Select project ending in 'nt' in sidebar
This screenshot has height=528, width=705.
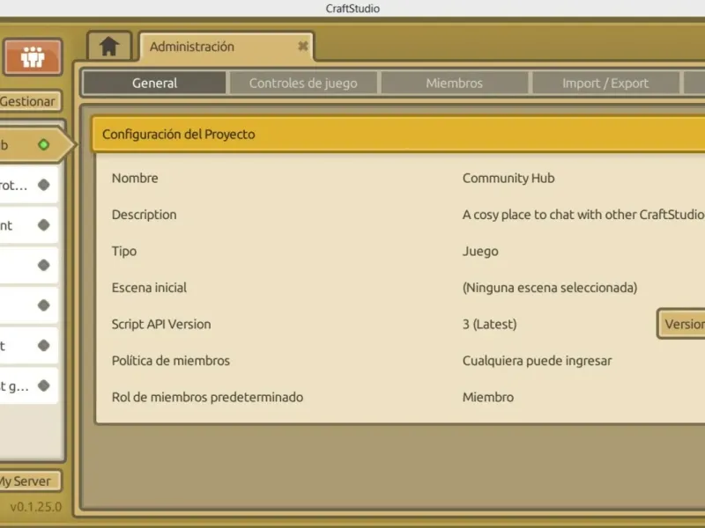pyautogui.click(x=29, y=225)
